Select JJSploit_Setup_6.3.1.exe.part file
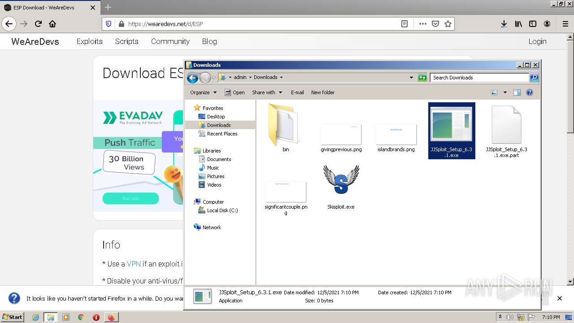The height and width of the screenshot is (323, 574). pos(506,131)
